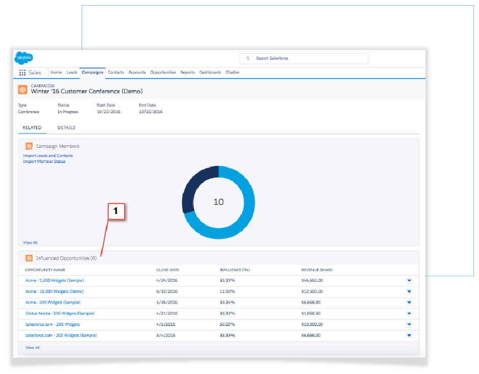The image size is (479, 374).
Task: Switch to the Contacts tab
Action: coord(116,72)
